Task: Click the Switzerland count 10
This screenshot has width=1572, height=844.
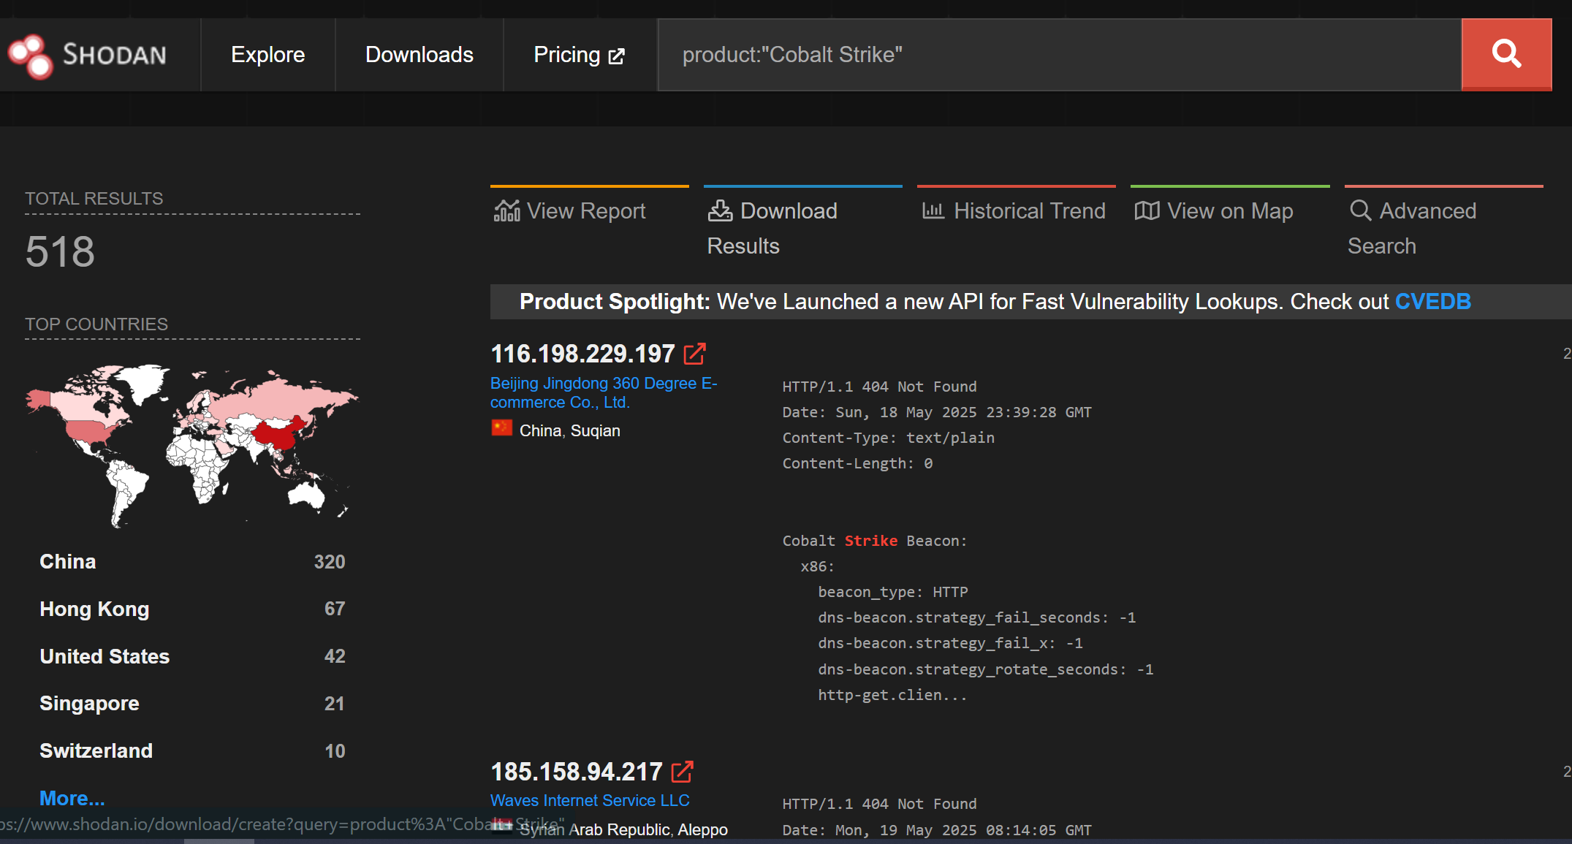Action: [x=335, y=750]
